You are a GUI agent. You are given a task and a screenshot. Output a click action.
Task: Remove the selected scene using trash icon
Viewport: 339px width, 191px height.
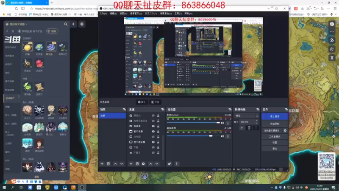click(x=108, y=164)
